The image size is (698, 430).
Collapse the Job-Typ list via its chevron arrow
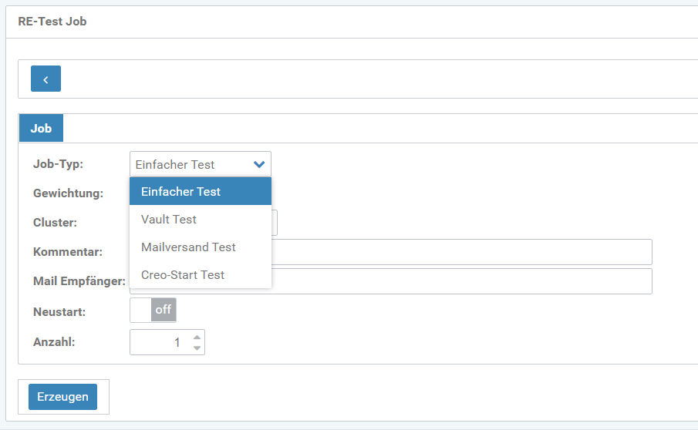pyautogui.click(x=259, y=164)
